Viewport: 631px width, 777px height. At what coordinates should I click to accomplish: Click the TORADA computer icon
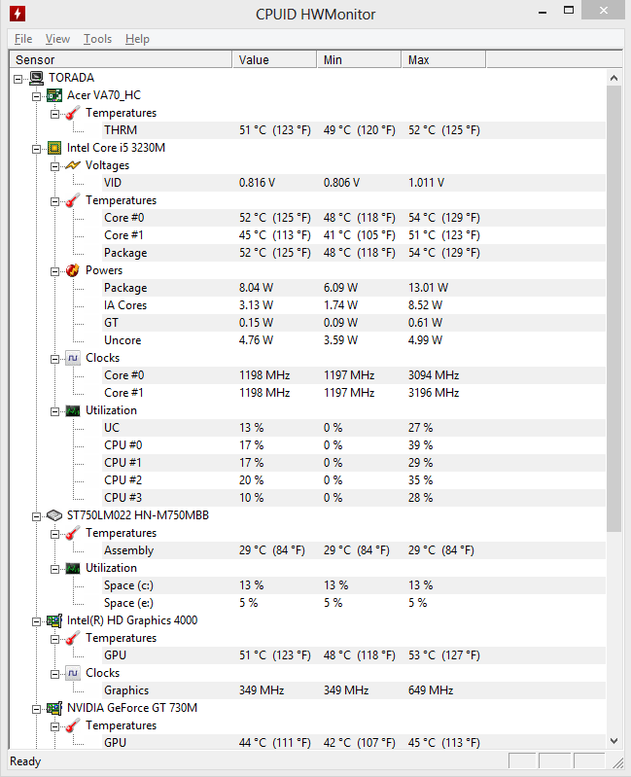coord(36,78)
